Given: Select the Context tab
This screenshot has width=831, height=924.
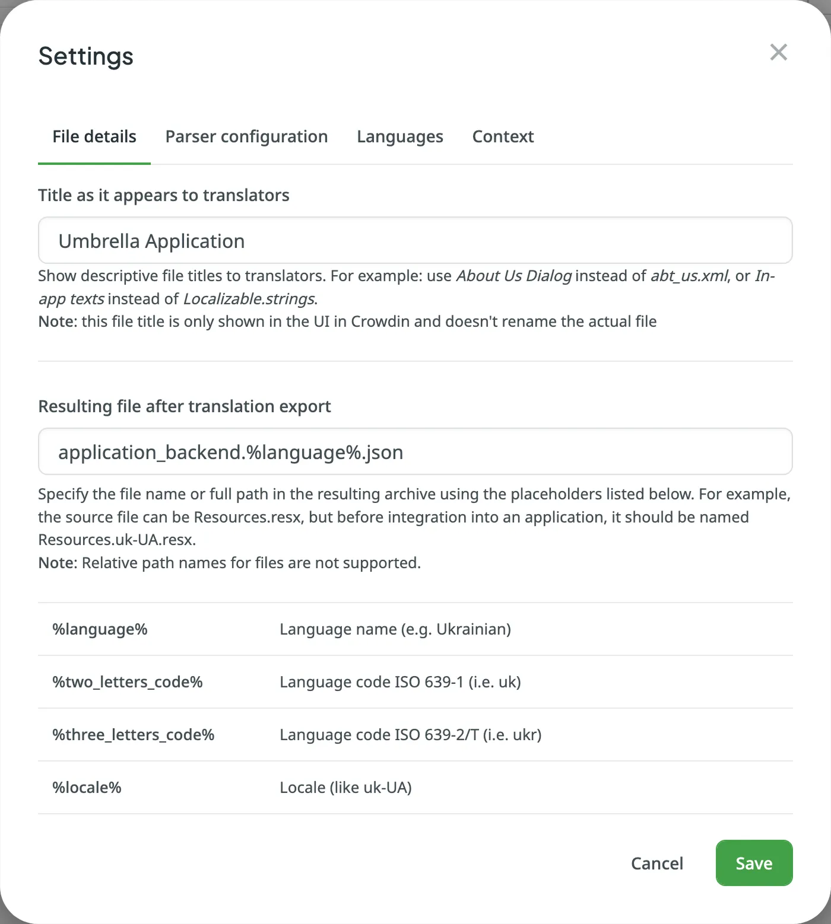Looking at the screenshot, I should click(503, 137).
